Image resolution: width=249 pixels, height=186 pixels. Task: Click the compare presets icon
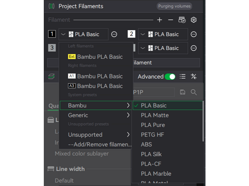(x=193, y=77)
